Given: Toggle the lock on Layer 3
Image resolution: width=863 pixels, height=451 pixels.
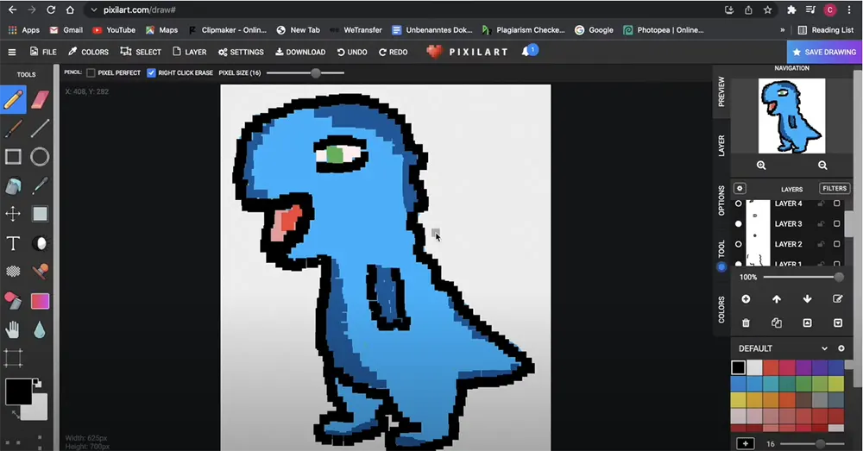Looking at the screenshot, I should [x=821, y=224].
